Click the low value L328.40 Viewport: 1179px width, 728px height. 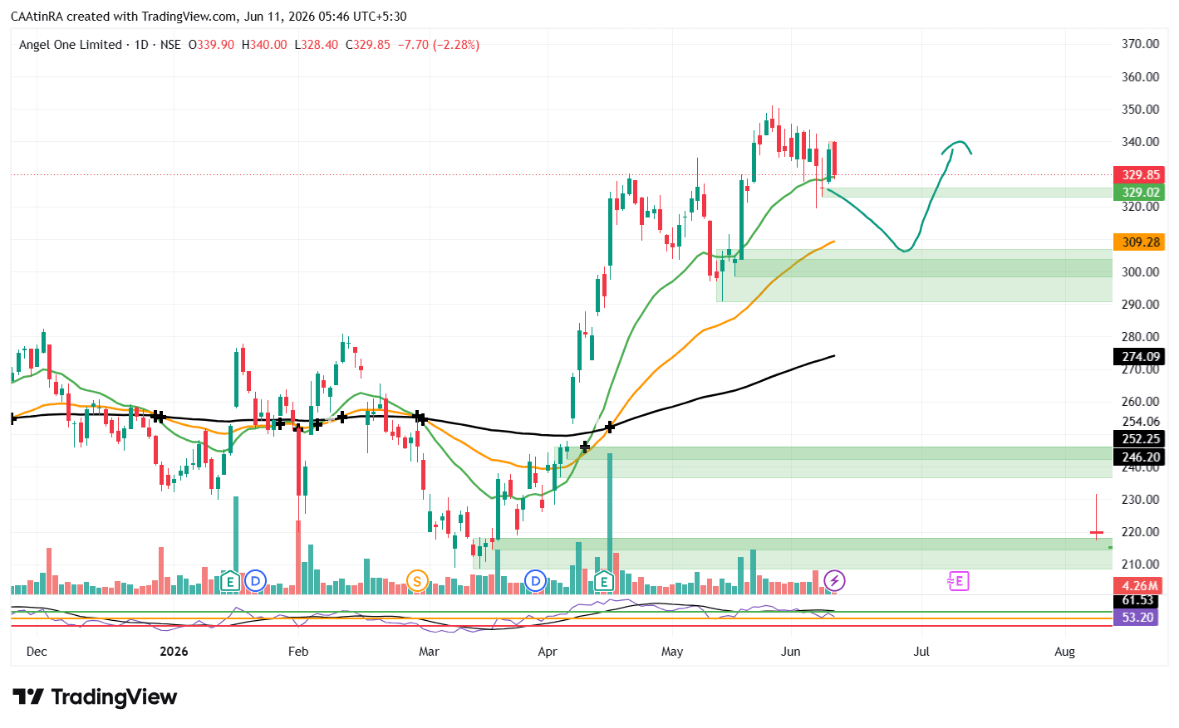317,45
